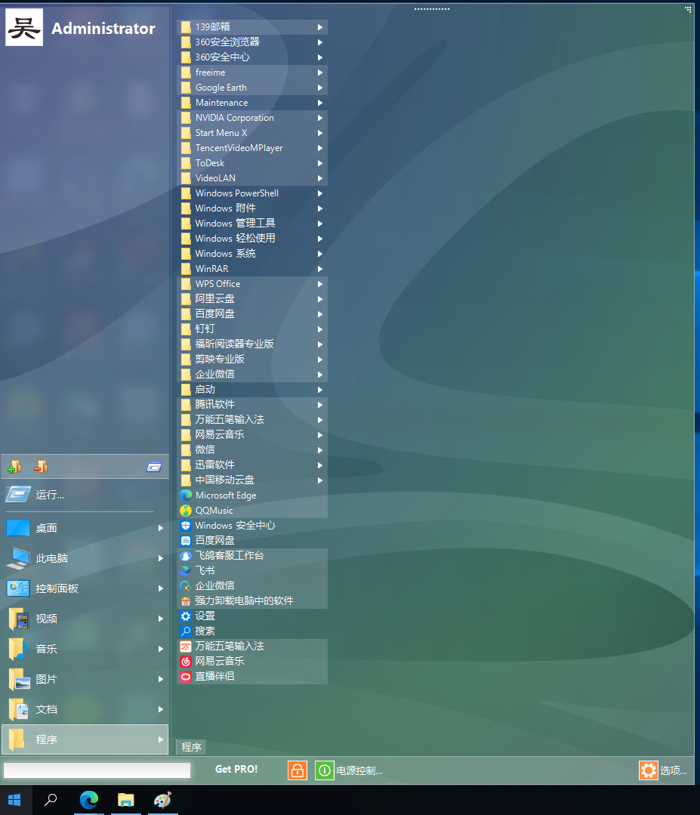
Task: Open 网易云音乐 app shortcut
Action: coord(219,661)
